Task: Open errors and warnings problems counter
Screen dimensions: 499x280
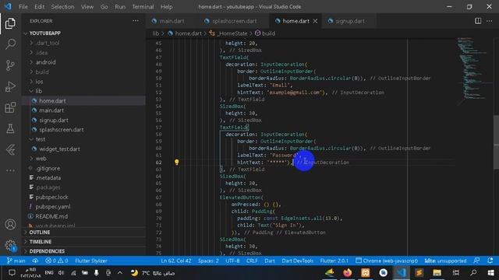Action: click(57, 261)
